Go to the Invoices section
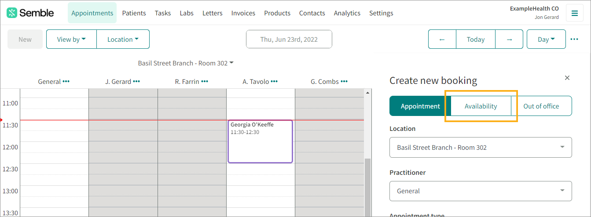The width and height of the screenshot is (591, 217). 243,13
